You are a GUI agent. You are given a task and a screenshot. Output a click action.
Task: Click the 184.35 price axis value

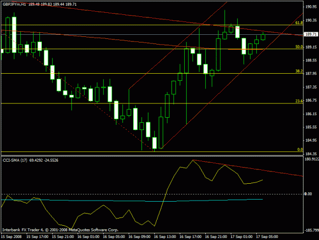[311, 154]
